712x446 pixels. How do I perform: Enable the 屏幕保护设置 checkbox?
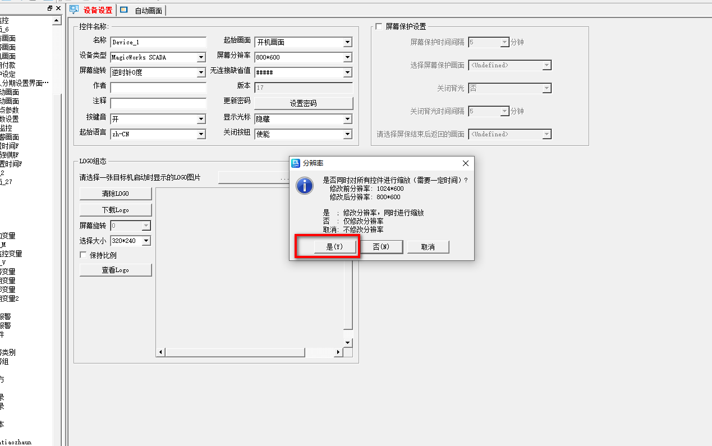(379, 26)
